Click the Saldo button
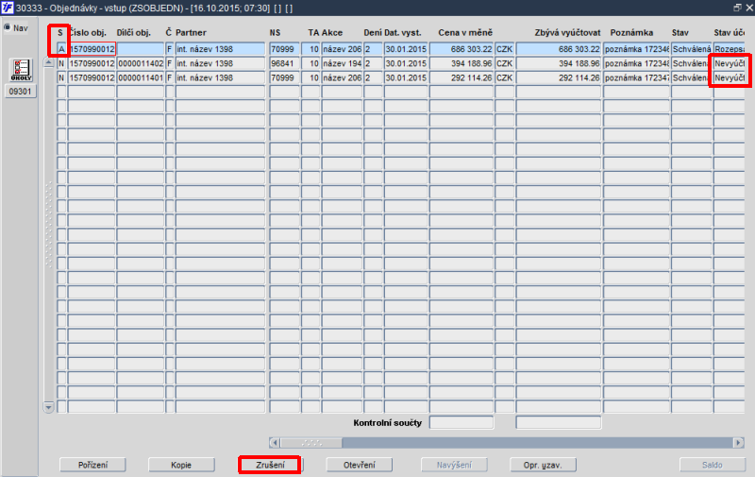Viewport: 755px width, 477px height. pyautogui.click(x=712, y=465)
